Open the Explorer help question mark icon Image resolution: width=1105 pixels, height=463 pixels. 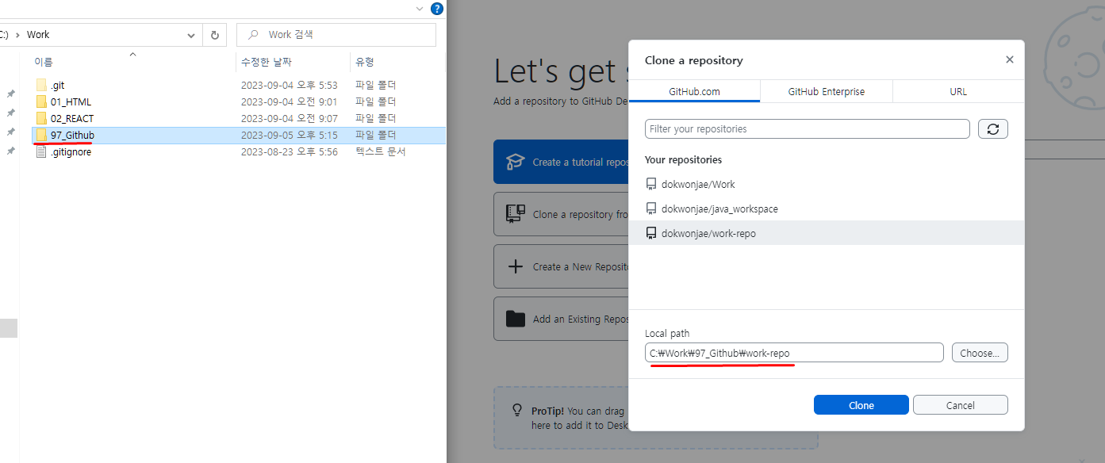pyautogui.click(x=436, y=9)
